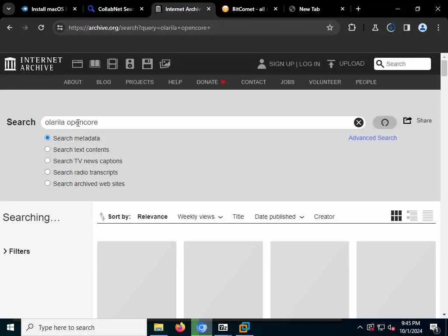Switch to tile grid view
448x336 pixels.
click(396, 216)
